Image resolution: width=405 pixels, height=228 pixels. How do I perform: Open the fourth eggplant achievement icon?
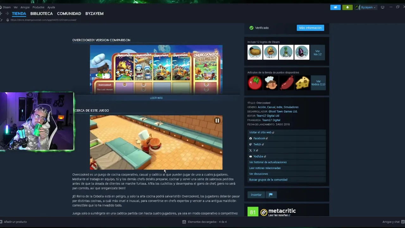(302, 52)
